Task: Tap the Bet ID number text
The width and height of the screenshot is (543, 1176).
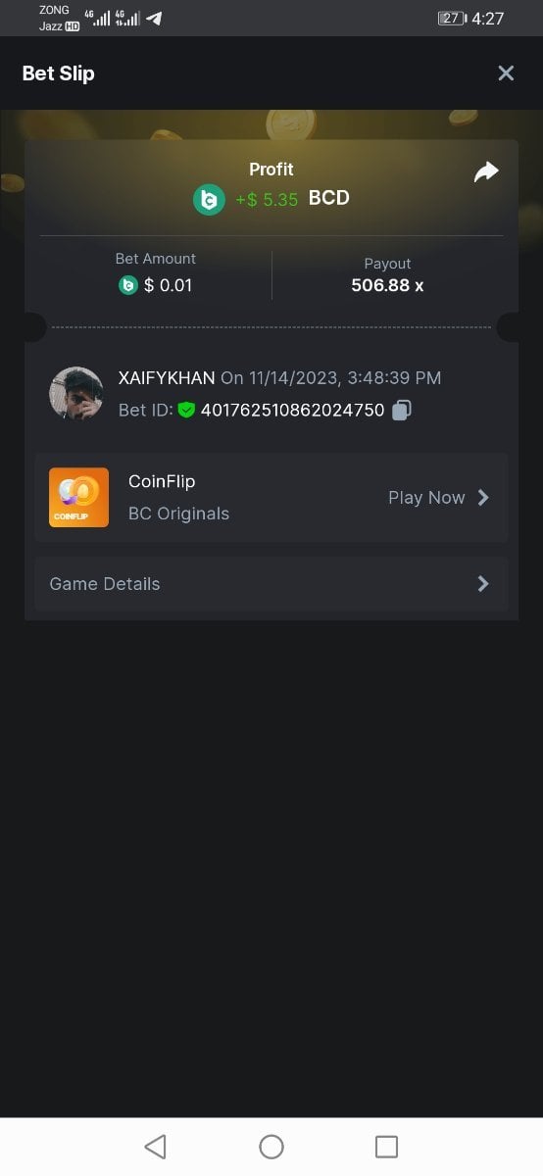Action: (x=292, y=411)
